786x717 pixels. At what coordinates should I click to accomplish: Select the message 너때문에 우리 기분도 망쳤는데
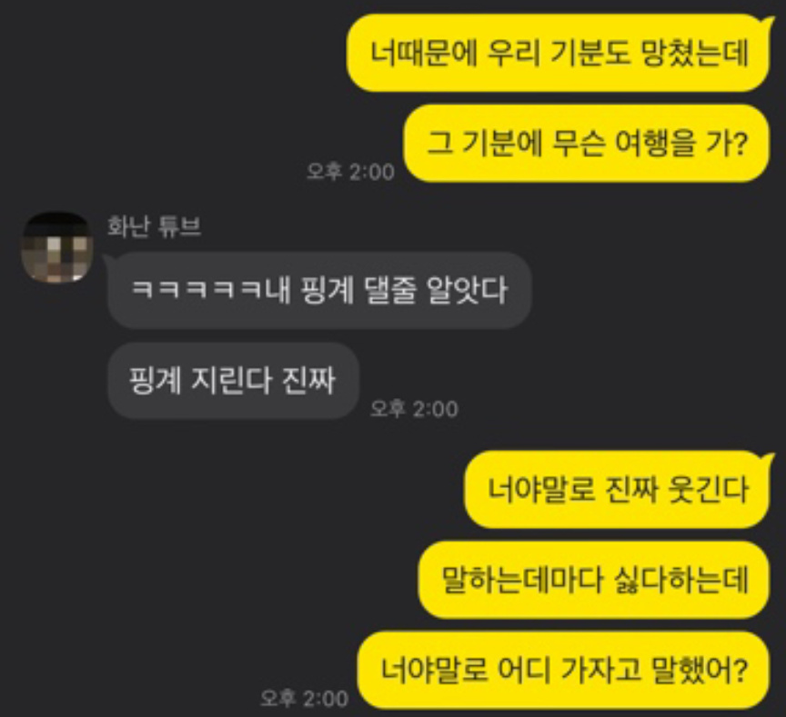click(558, 53)
